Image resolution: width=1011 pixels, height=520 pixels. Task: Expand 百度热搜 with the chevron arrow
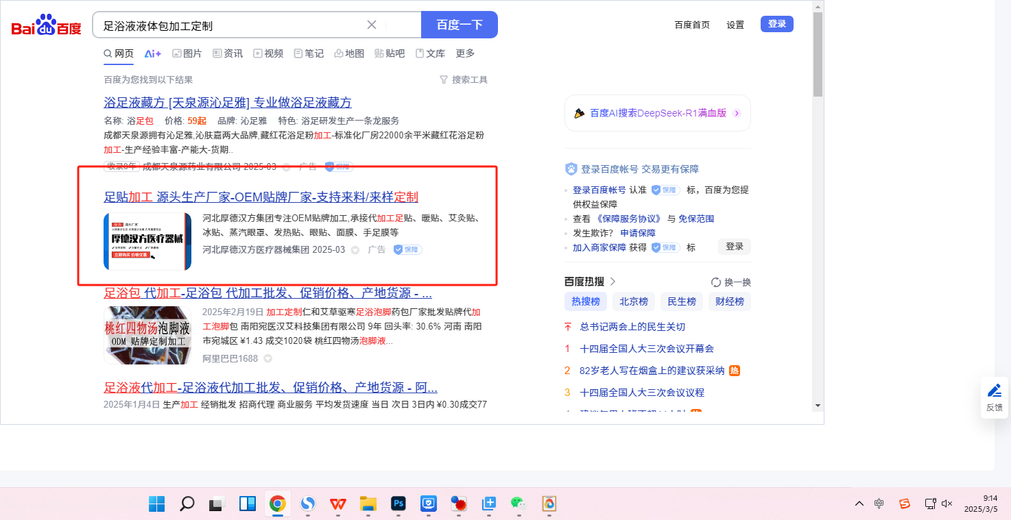click(x=612, y=282)
